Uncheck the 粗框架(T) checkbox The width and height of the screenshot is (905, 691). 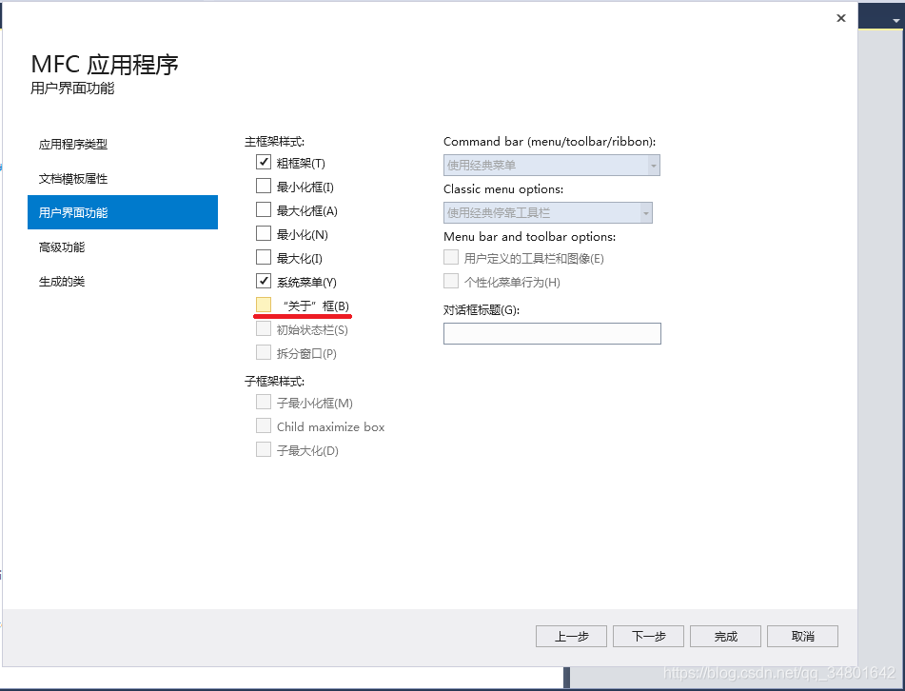pyautogui.click(x=264, y=162)
